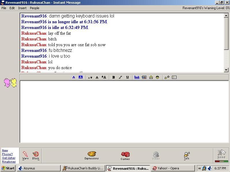Open the New Phone? ad link
The image size is (230, 172).
point(7,152)
